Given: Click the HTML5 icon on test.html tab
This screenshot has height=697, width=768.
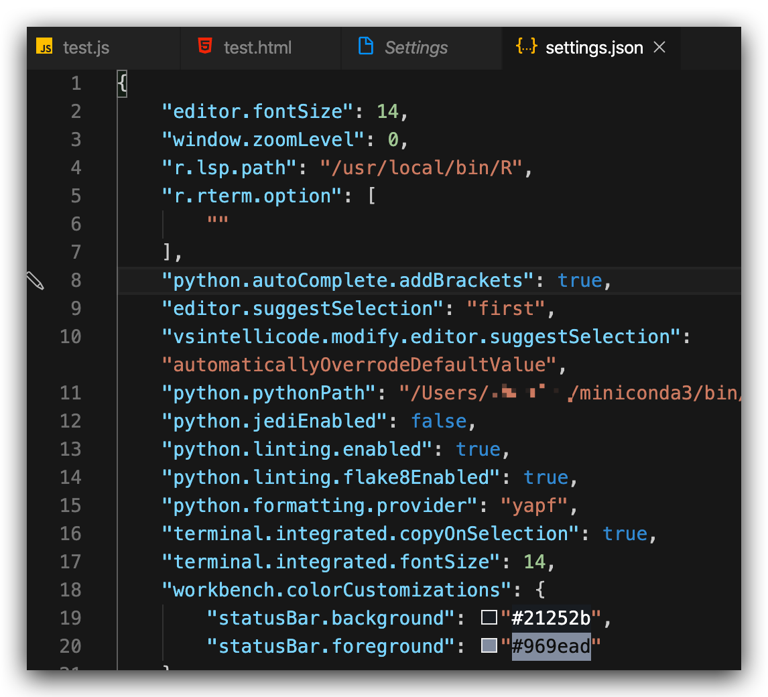Looking at the screenshot, I should point(205,47).
